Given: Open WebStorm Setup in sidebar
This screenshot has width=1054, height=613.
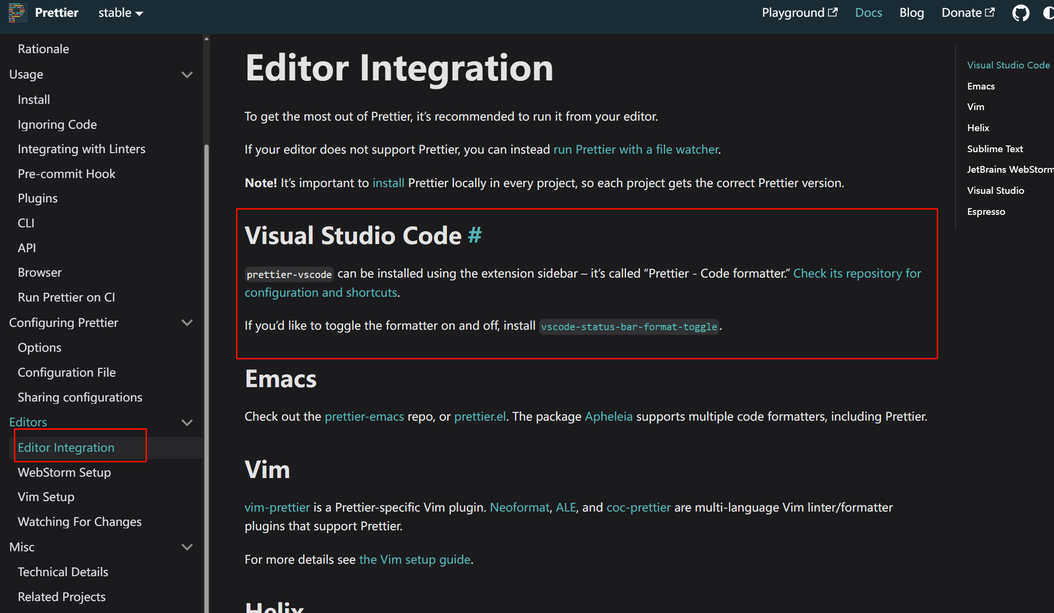Looking at the screenshot, I should point(64,472).
